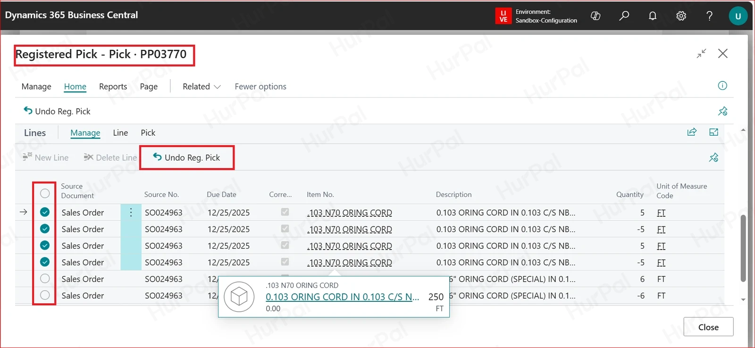
Task: Click the Source No. SO024963 in last row
Action: [163, 295]
